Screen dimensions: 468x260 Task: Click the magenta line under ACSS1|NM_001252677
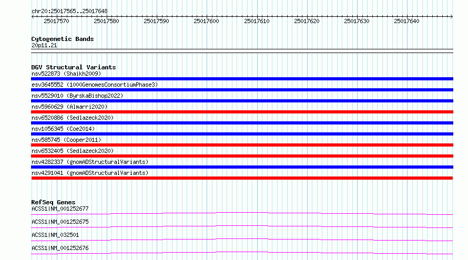(x=242, y=213)
